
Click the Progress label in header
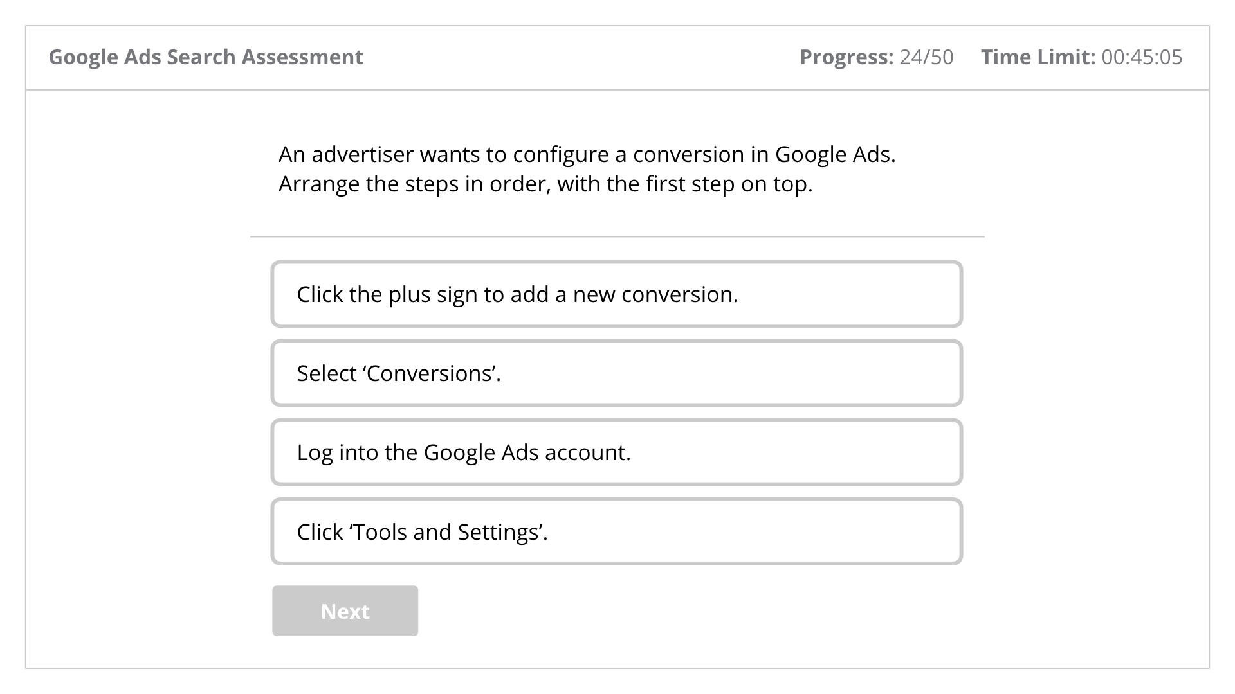coord(846,57)
